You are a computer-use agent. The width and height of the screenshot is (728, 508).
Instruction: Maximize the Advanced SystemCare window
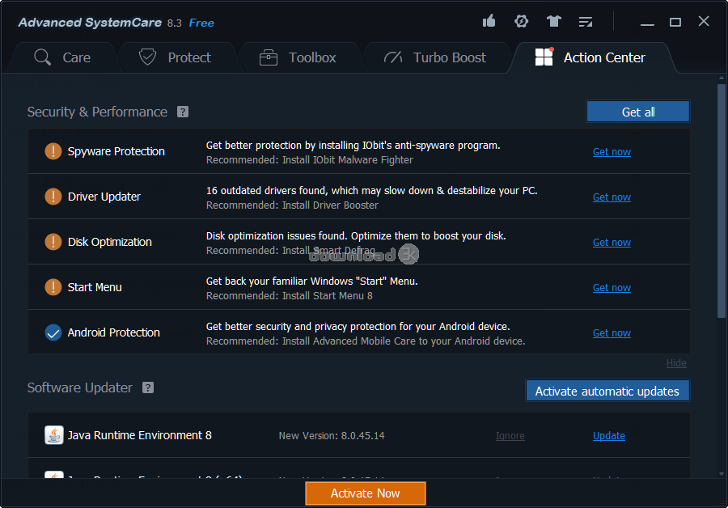675,22
